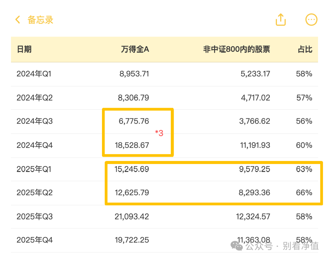Click the 66% ratio cell
This screenshot has width=329, height=259.
pos(304,193)
